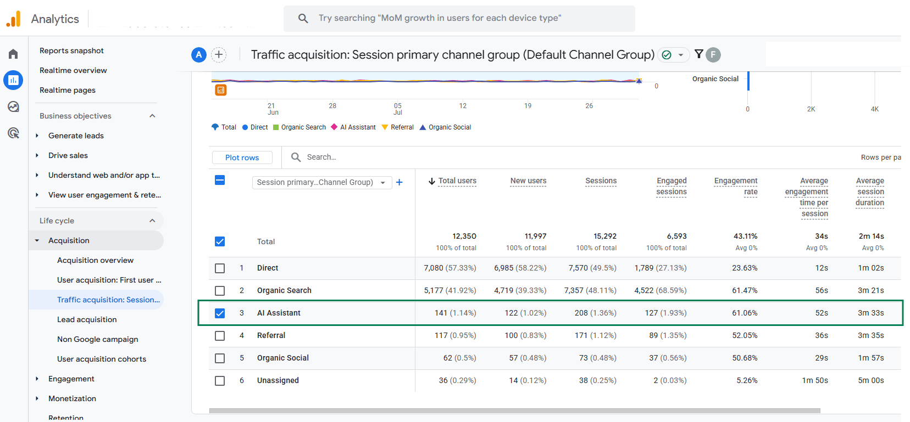Screen dimensions: 910x422
Task: Open Session primary Channel Group dropdown
Action: [322, 182]
